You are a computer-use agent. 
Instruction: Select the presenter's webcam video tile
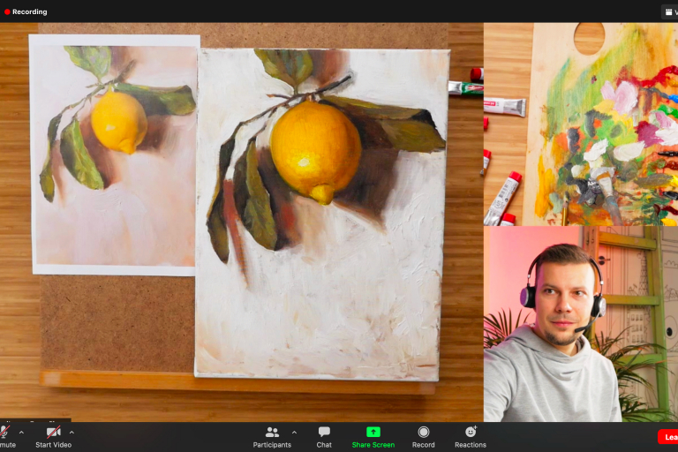tap(580, 323)
